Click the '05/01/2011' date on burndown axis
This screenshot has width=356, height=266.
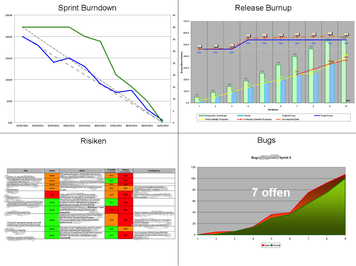[x=85, y=126]
